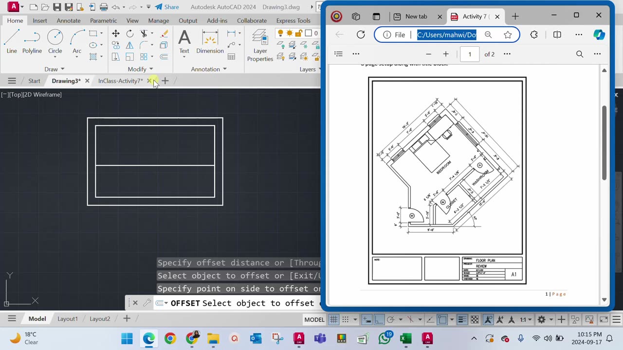Click the Dimension tool
This screenshot has height=350, width=623.
pos(210,41)
